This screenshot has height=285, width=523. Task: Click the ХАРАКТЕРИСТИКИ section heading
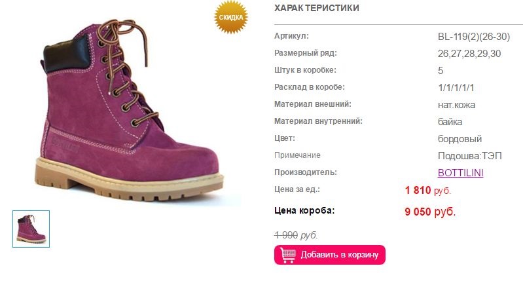(x=317, y=8)
